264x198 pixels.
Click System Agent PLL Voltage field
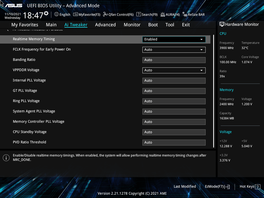pos(174,111)
